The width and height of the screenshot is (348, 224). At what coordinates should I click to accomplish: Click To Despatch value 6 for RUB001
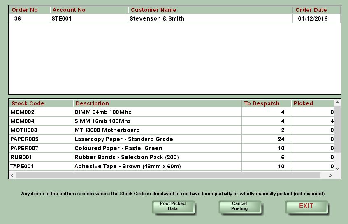(266, 158)
